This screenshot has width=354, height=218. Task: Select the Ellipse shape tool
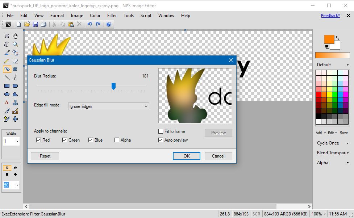click(7, 94)
